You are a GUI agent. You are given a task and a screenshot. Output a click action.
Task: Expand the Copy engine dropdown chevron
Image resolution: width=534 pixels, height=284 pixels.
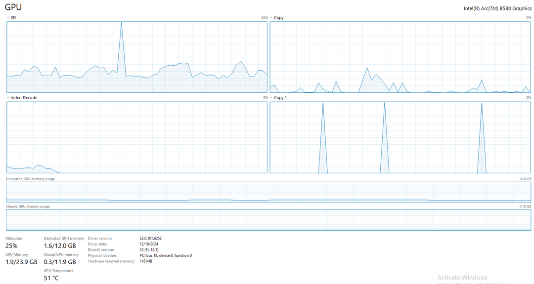tap(271, 18)
